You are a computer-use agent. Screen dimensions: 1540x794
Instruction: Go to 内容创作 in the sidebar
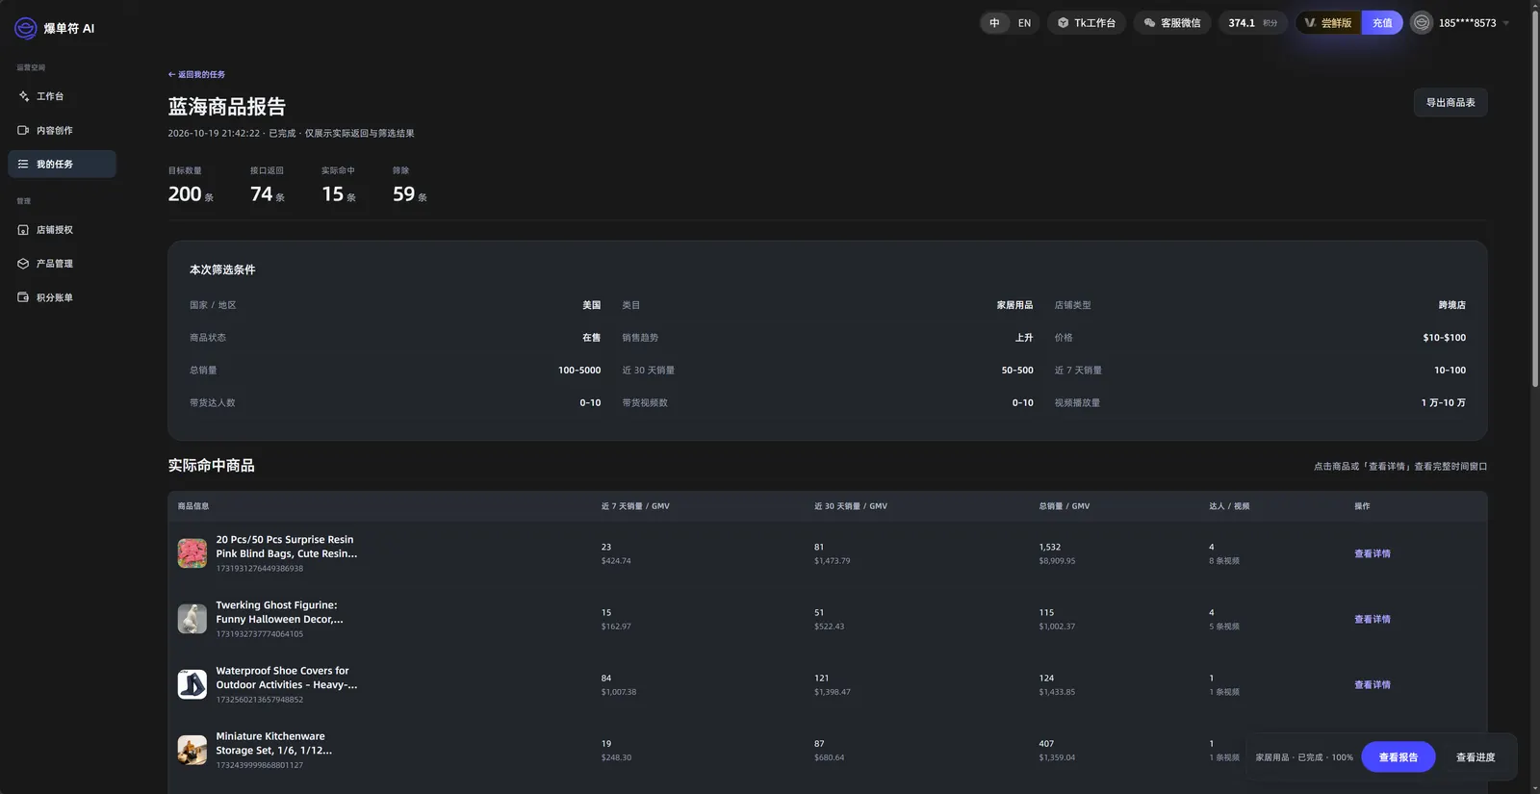62,130
